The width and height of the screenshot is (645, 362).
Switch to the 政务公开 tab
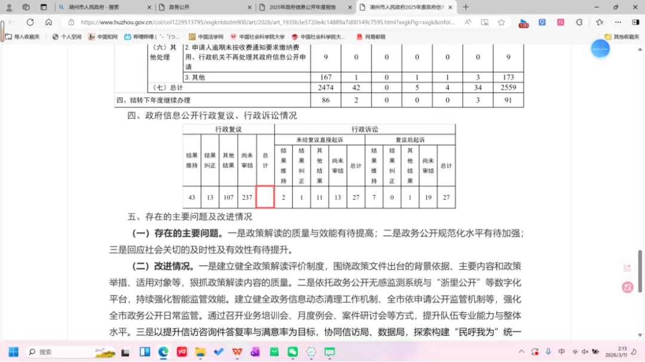pyautogui.click(x=205, y=7)
